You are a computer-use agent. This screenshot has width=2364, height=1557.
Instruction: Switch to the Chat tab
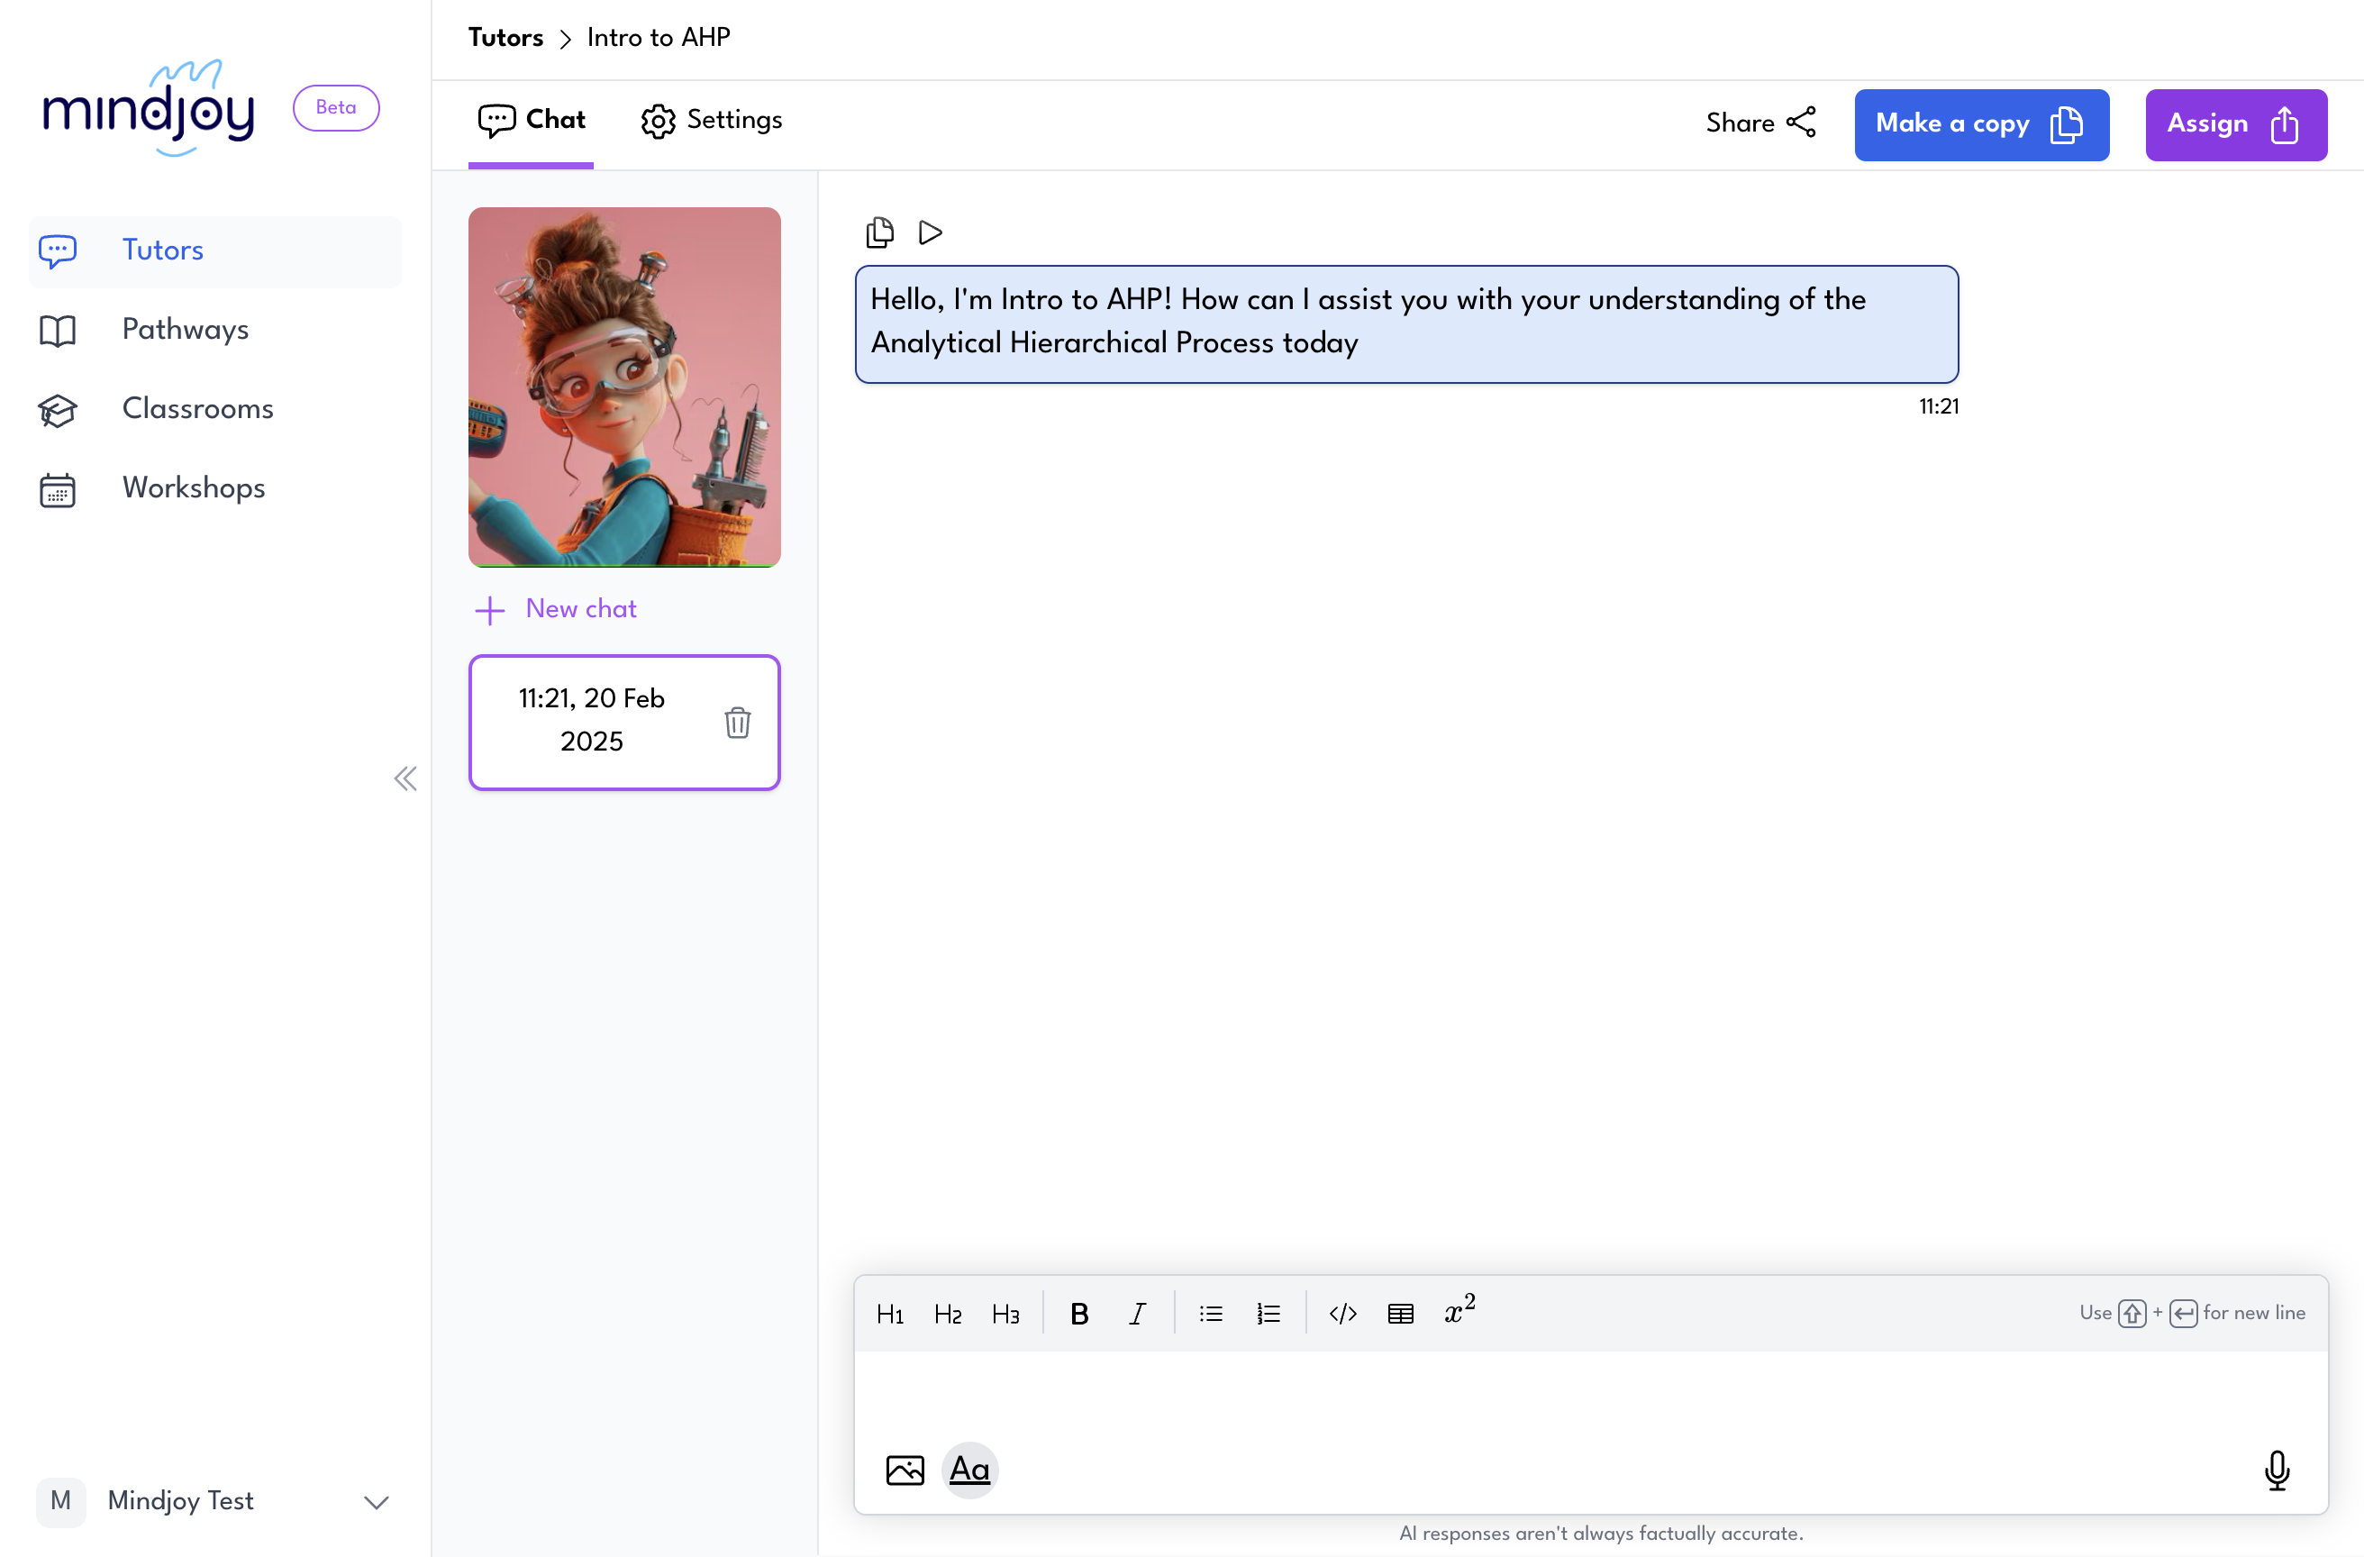(x=532, y=120)
